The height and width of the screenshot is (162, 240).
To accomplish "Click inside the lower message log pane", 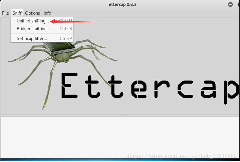I will tap(120, 137).
